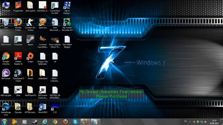Image resolution: width=223 pixels, height=125 pixels.
Task: Launch Gameforge Live shortcut
Action: (6, 109)
